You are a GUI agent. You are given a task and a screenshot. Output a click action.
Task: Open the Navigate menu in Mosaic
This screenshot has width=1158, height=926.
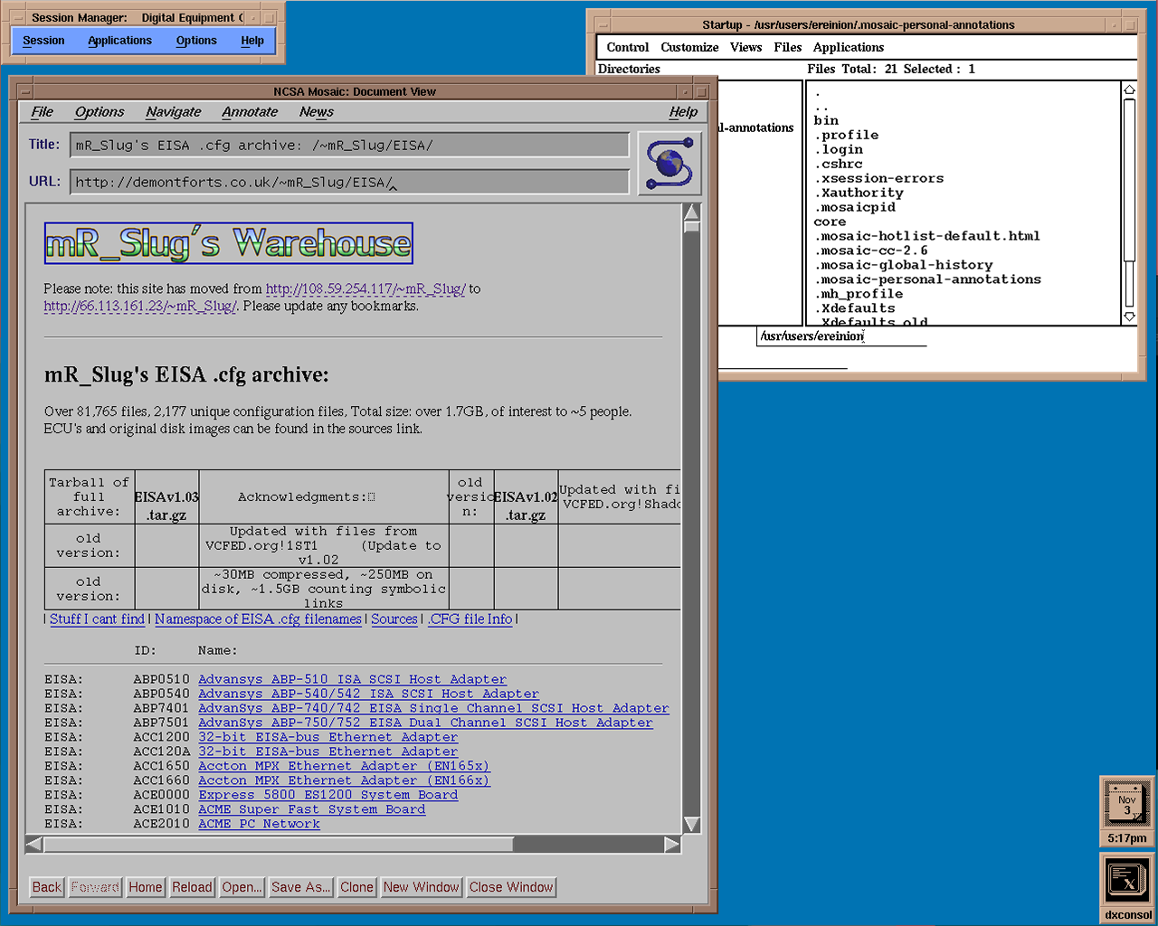click(x=173, y=112)
